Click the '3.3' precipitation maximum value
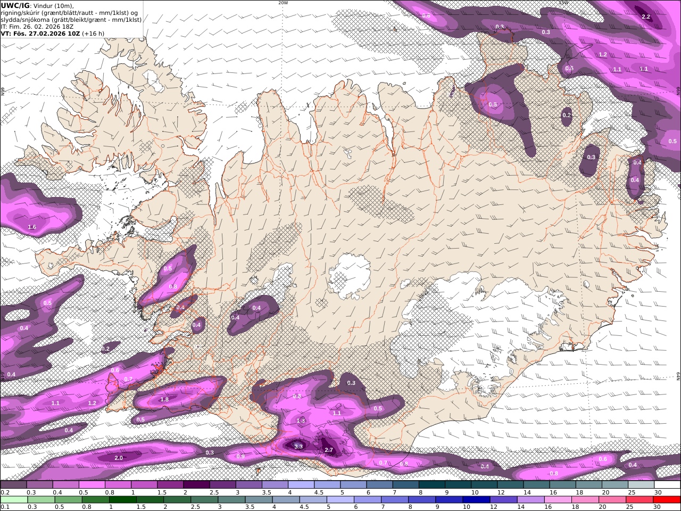 (298, 447)
